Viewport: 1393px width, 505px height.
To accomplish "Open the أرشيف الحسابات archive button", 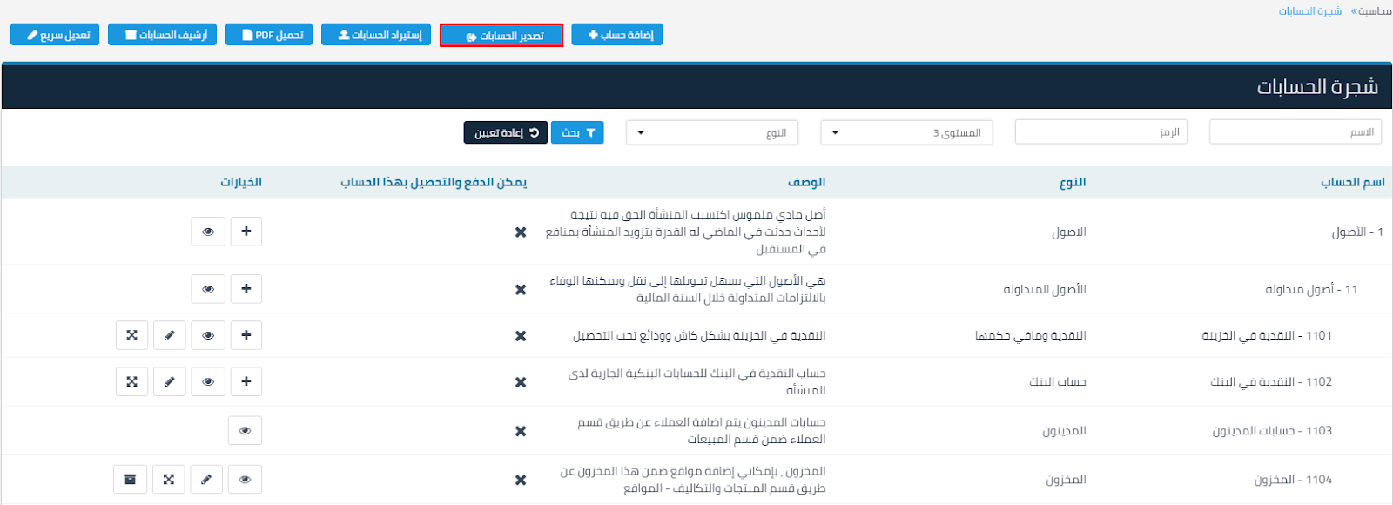I will point(163,35).
